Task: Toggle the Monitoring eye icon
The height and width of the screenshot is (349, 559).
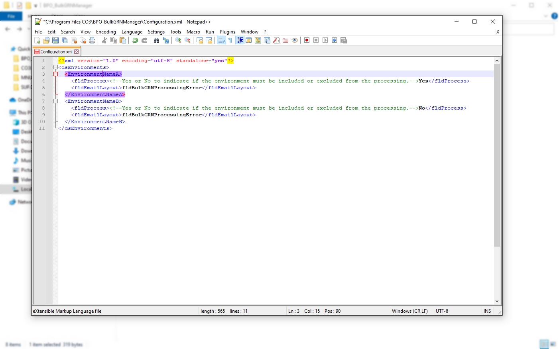Action: coord(295,41)
